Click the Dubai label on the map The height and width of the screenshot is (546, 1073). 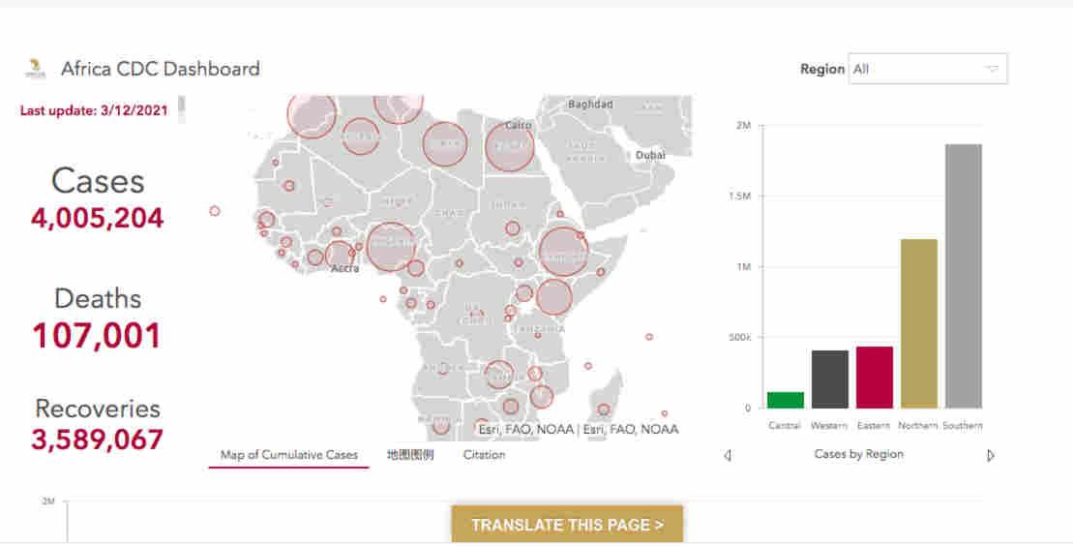[650, 155]
